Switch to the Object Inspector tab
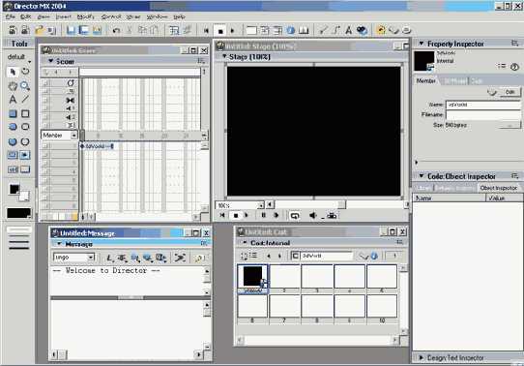Viewport: 524px width, 366px height. click(498, 188)
